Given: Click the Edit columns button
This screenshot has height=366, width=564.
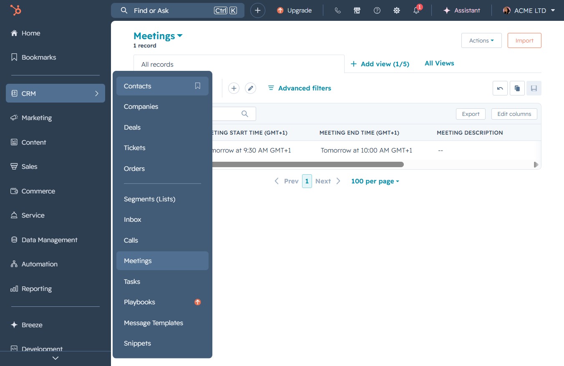Looking at the screenshot, I should coord(514,114).
